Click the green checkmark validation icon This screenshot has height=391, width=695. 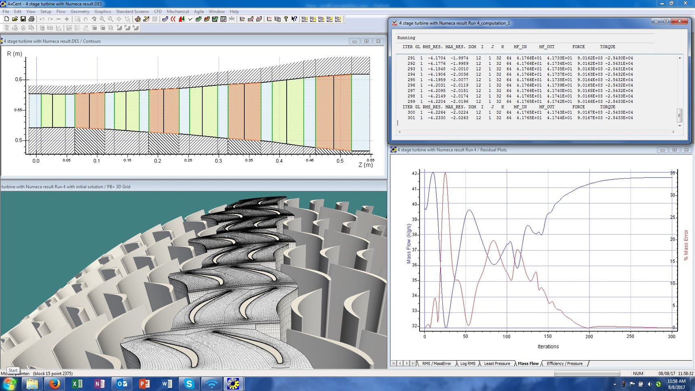coord(190,19)
